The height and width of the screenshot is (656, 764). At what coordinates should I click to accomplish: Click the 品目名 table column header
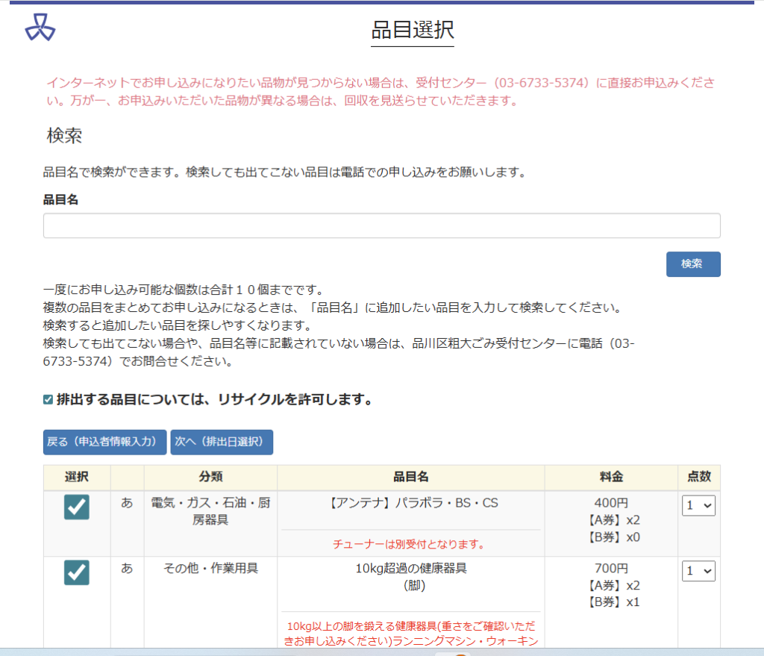(x=410, y=477)
